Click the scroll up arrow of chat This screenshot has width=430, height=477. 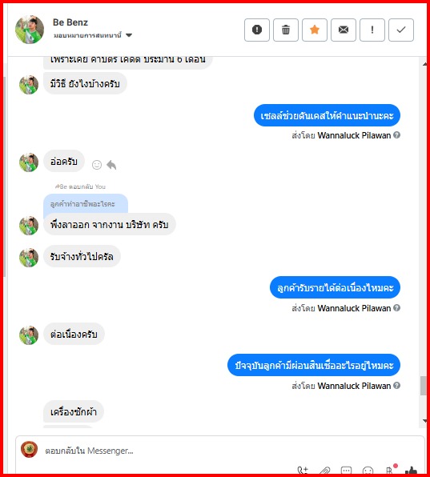click(x=424, y=64)
